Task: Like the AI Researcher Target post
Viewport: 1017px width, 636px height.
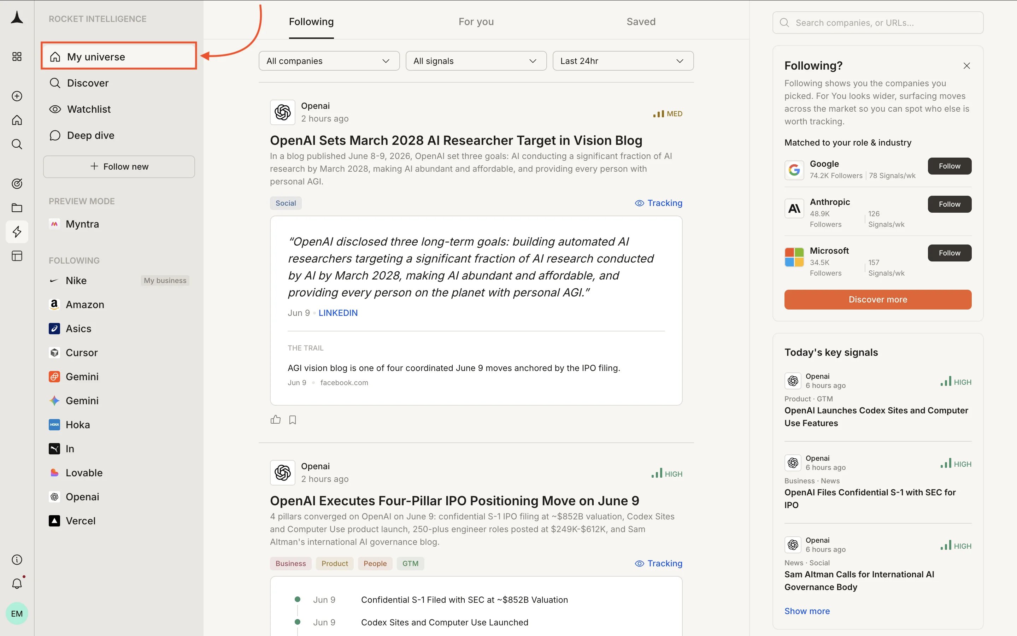Action: pyautogui.click(x=276, y=419)
